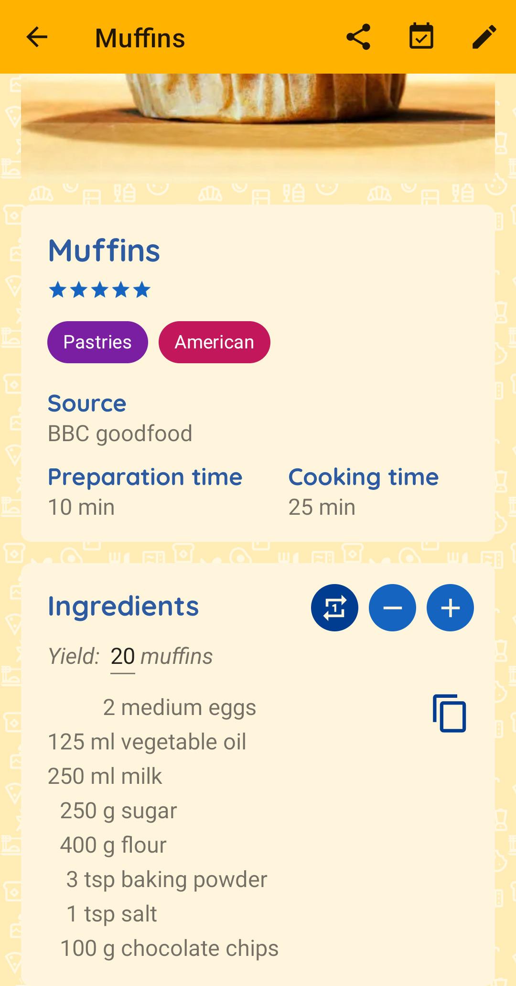Tap the BBC goodfood source text
Image resolution: width=516 pixels, height=986 pixels.
tap(120, 433)
